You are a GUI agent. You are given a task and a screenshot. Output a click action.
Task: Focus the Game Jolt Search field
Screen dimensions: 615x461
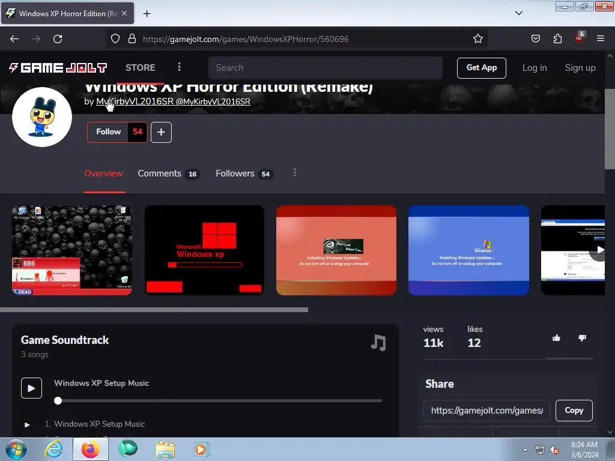(325, 68)
